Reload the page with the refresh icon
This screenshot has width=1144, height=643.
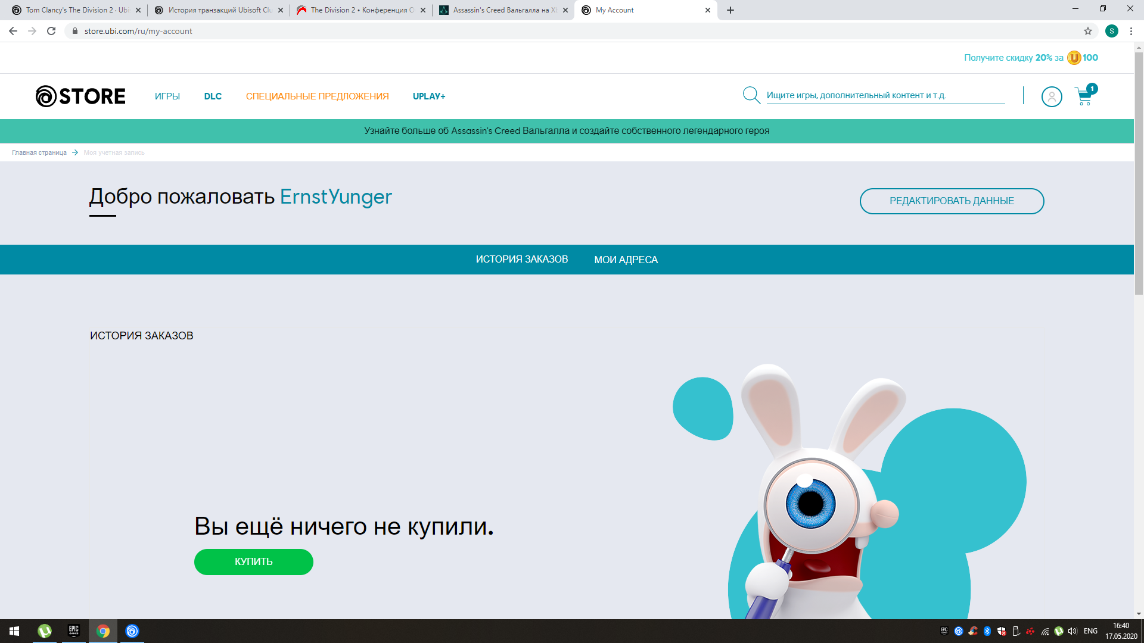(51, 31)
